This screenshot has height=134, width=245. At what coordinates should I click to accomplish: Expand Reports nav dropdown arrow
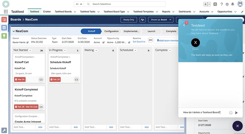[173, 12]
